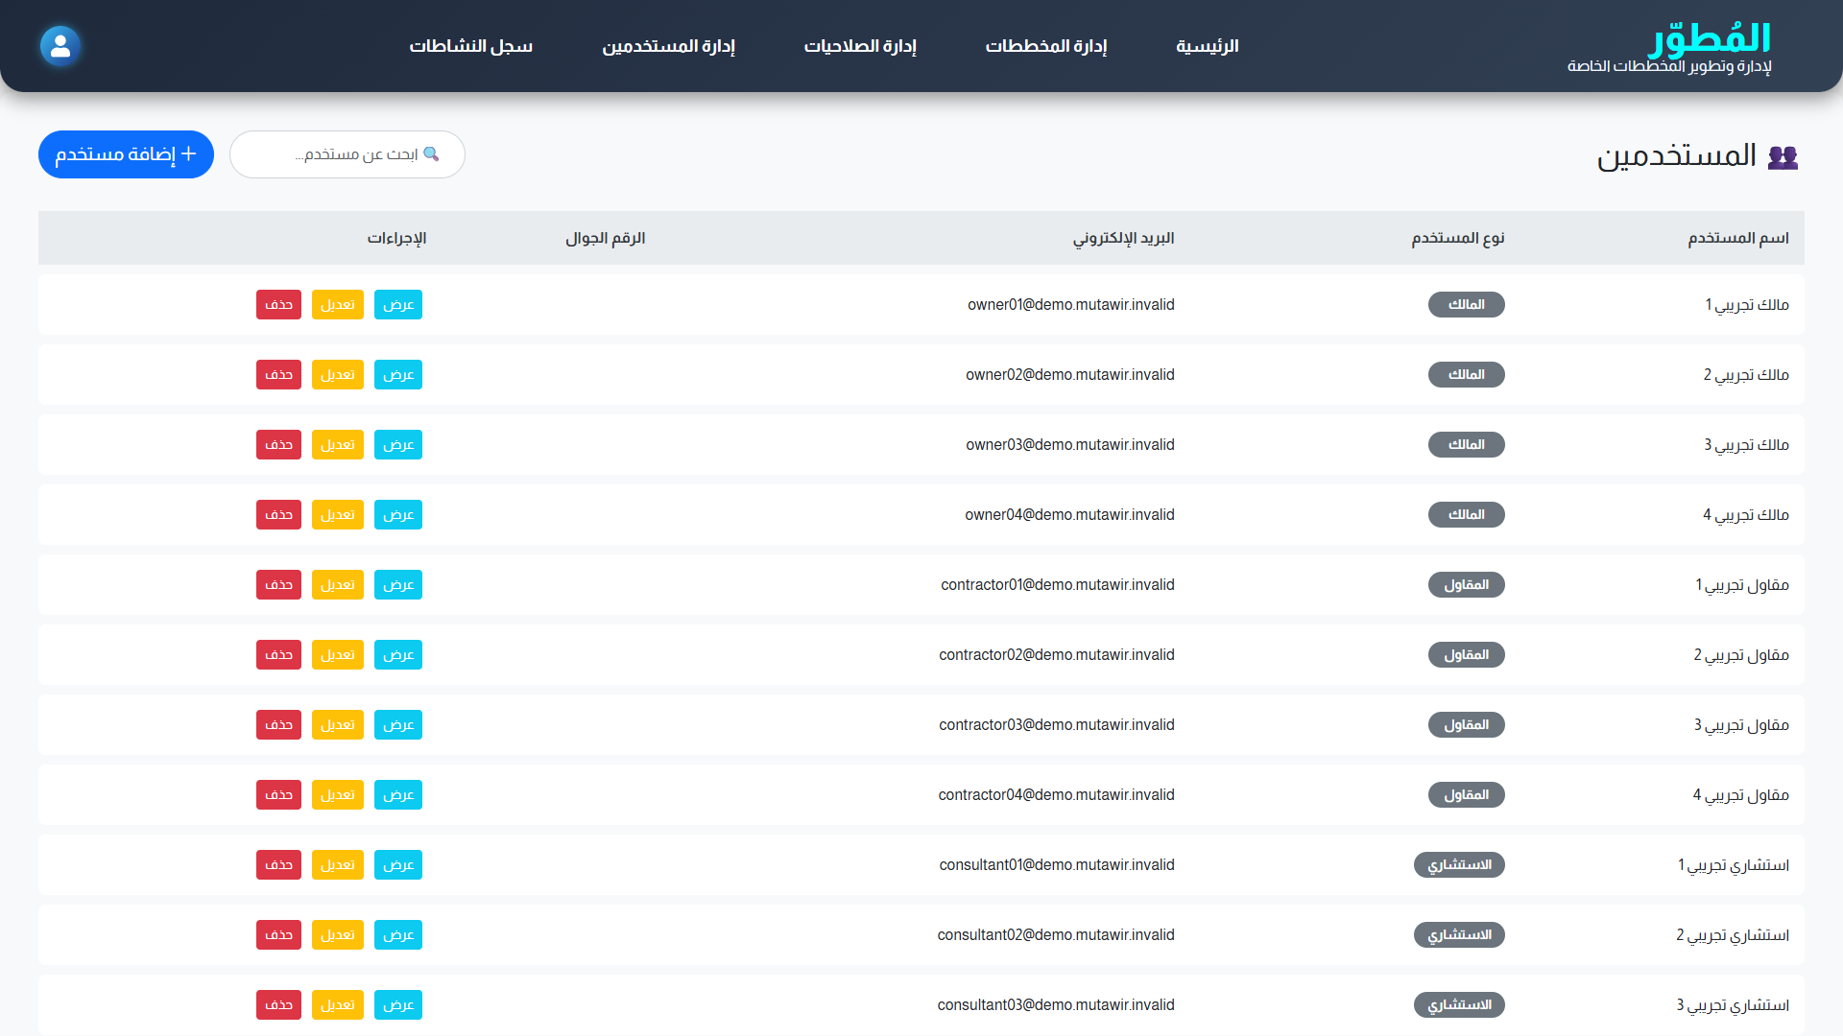The image size is (1843, 1036).
Task: Click the إضافة مستخدم button
Action: pyautogui.click(x=126, y=154)
